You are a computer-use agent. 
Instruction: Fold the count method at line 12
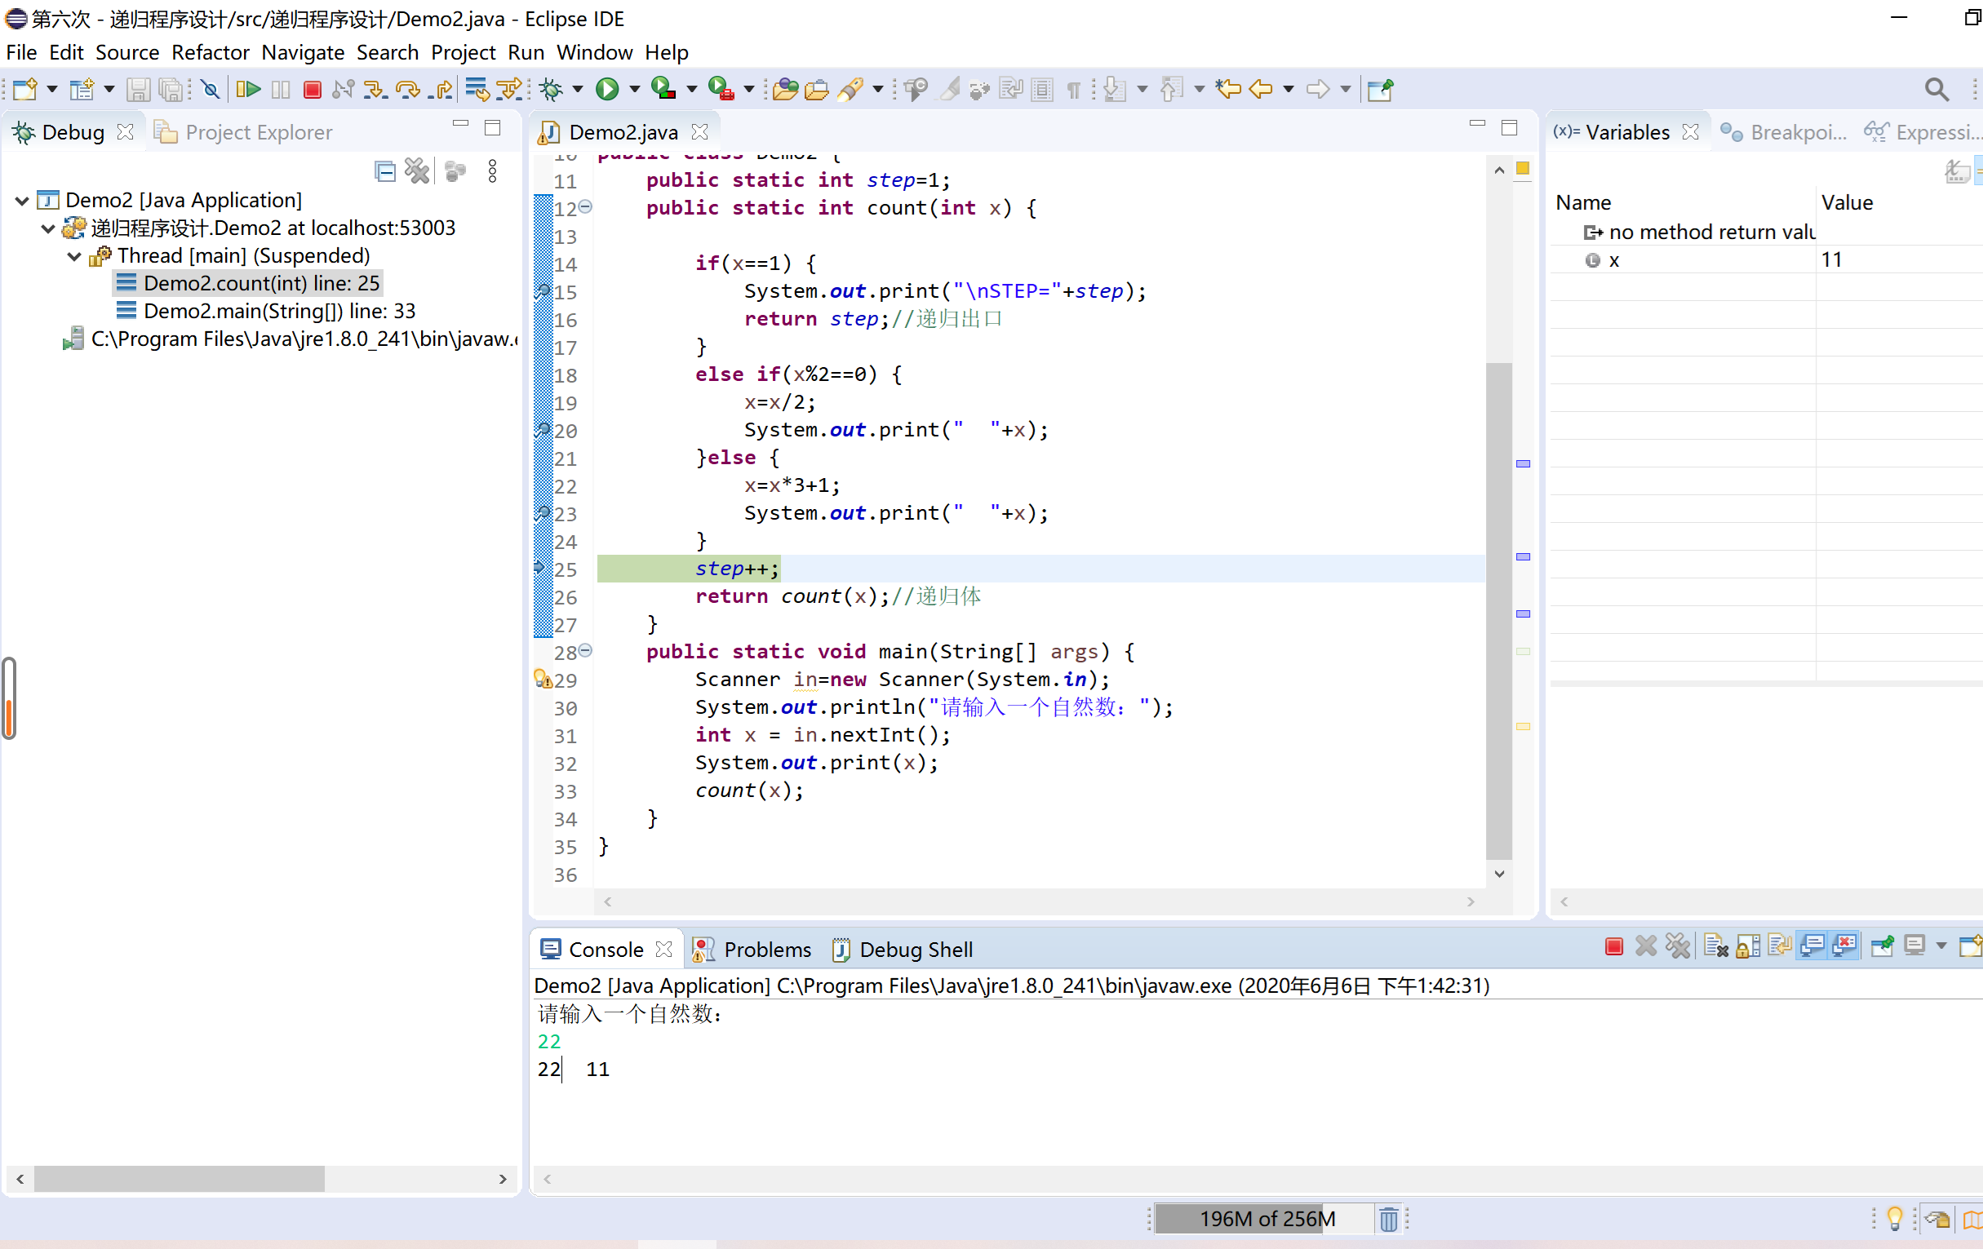[x=585, y=206]
